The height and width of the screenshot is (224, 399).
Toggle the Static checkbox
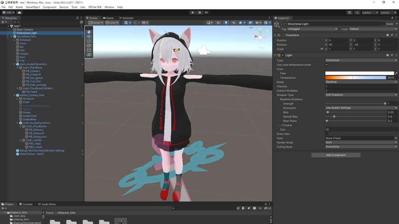click(x=384, y=24)
